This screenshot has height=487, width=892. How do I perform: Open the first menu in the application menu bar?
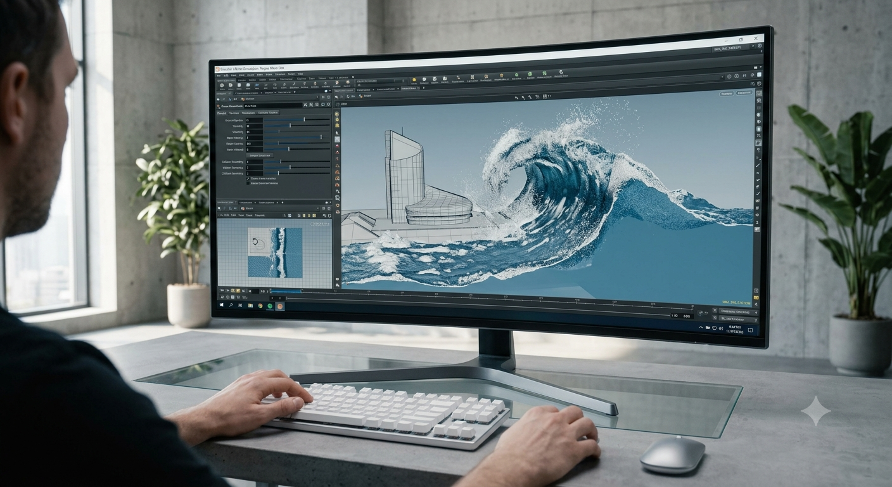click(219, 75)
